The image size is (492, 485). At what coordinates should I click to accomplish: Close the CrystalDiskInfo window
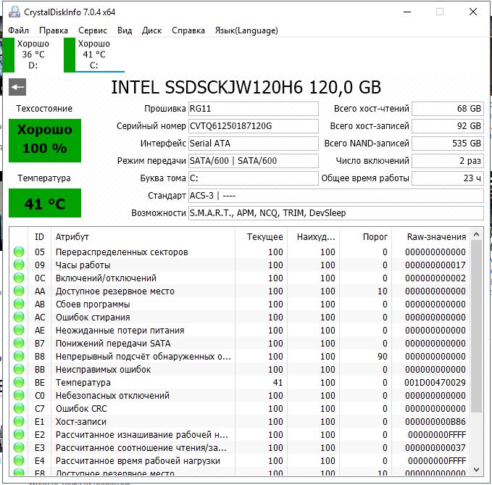(473, 12)
